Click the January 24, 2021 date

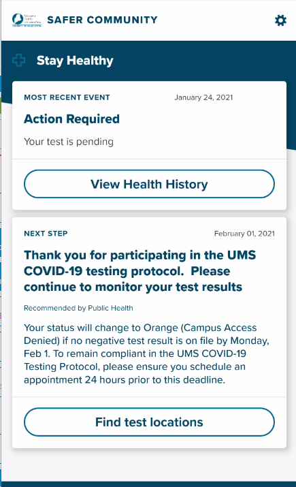(203, 97)
